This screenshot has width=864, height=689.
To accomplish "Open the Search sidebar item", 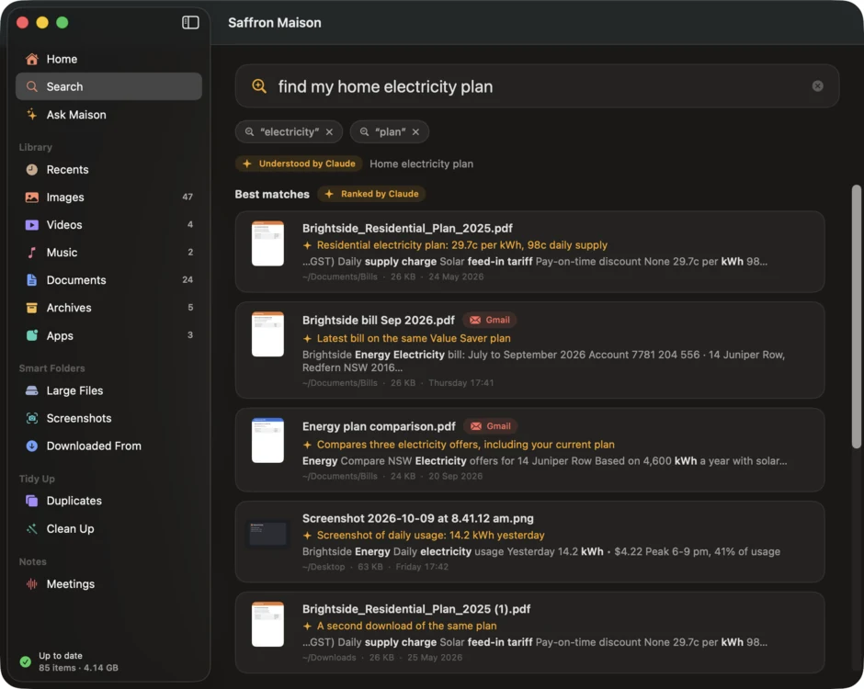I will click(x=108, y=86).
